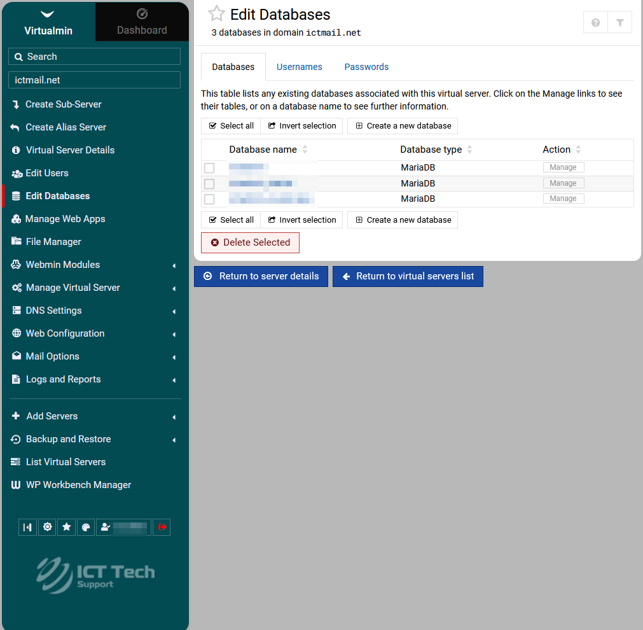Click the File Manager folder icon
Screen dimensions: 643x630
pyautogui.click(x=17, y=241)
